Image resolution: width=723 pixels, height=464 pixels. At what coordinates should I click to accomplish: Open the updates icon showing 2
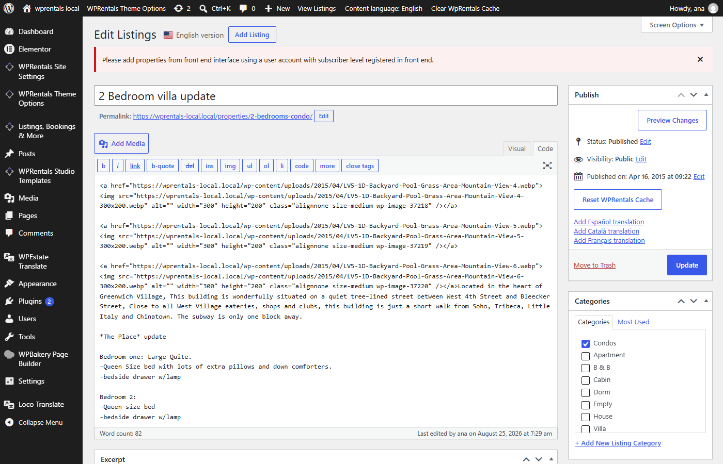(179, 8)
